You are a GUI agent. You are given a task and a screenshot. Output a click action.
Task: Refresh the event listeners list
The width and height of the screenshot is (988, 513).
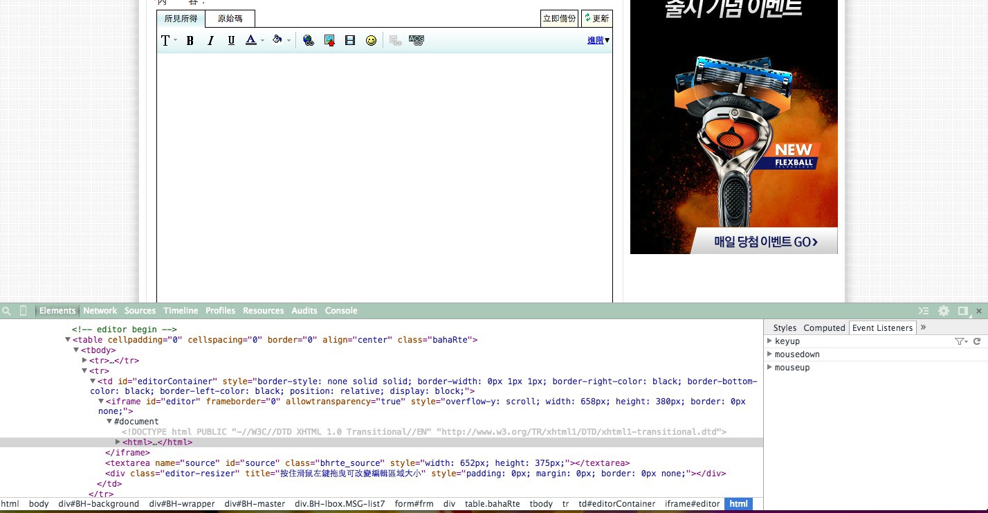(977, 341)
